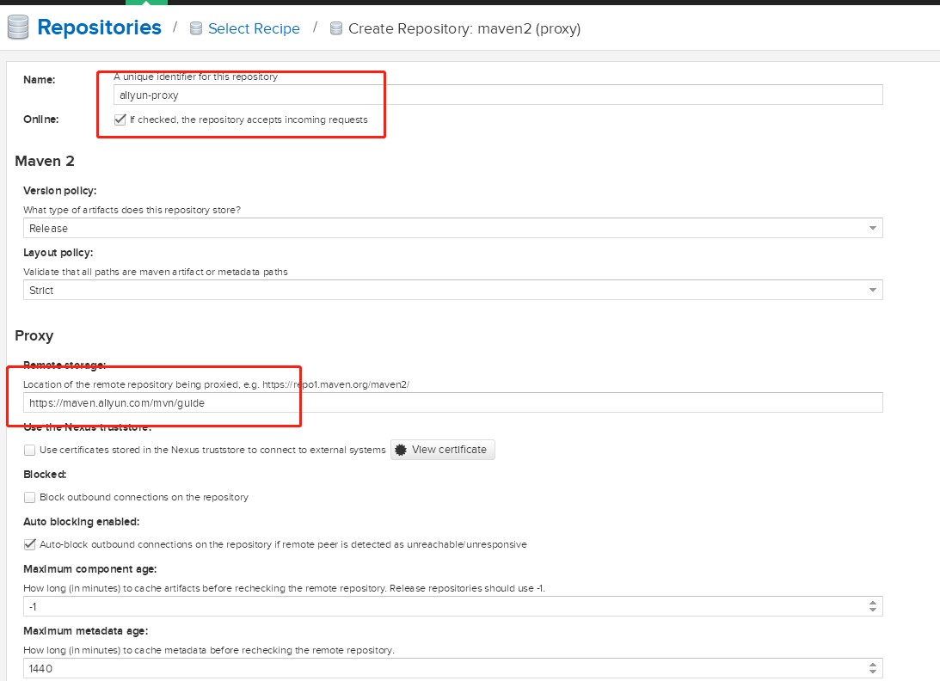Screen dimensions: 940x681
Task: Navigate back to Select Recipe
Action: (x=254, y=29)
